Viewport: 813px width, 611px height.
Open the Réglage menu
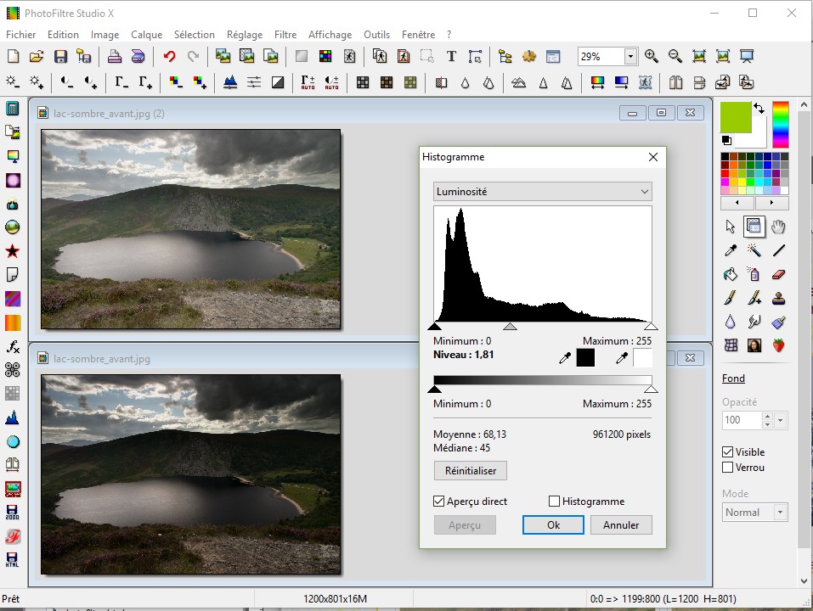[245, 35]
